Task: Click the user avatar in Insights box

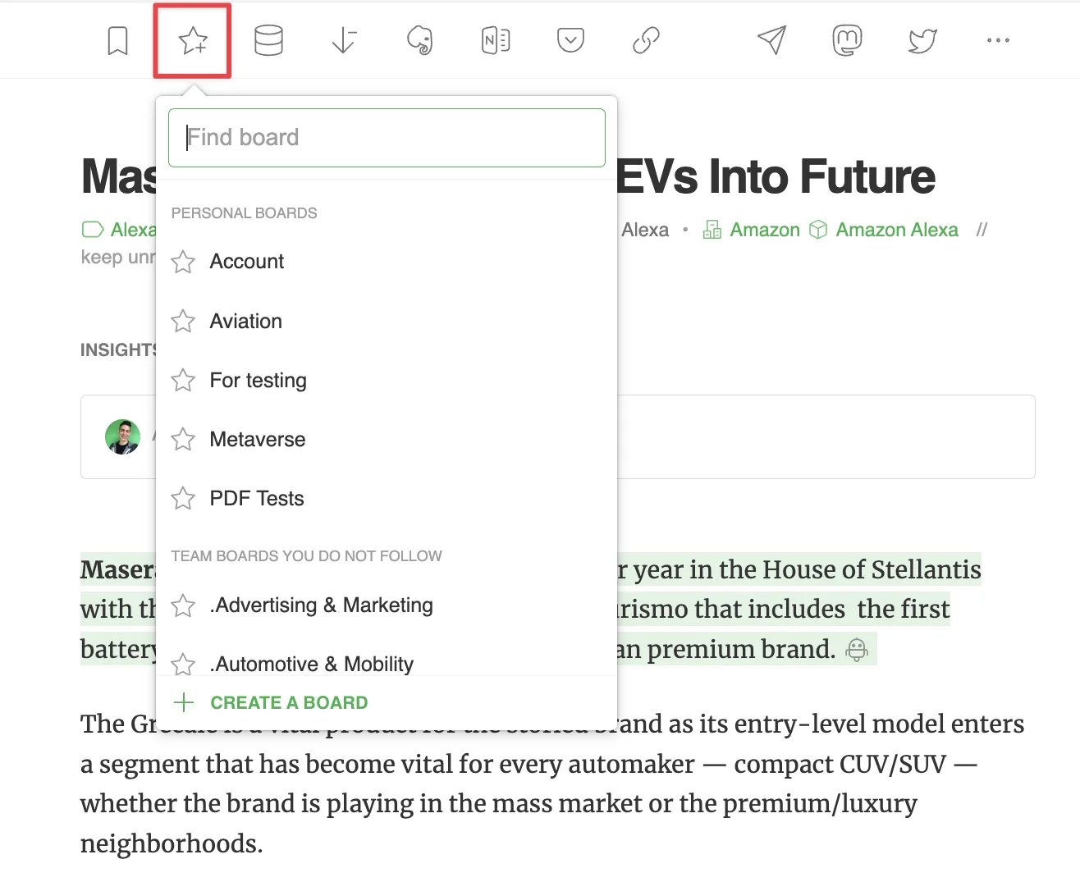Action: pos(123,436)
